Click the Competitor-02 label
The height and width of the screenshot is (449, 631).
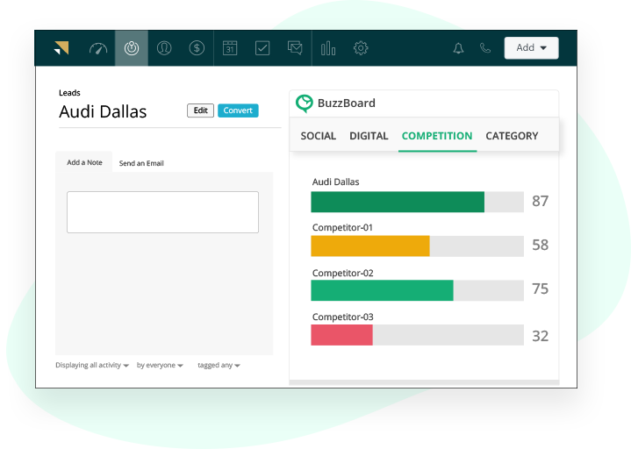tap(343, 273)
